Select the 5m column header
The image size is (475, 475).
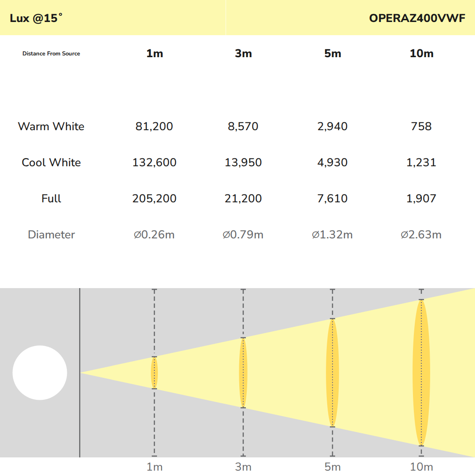click(x=332, y=54)
